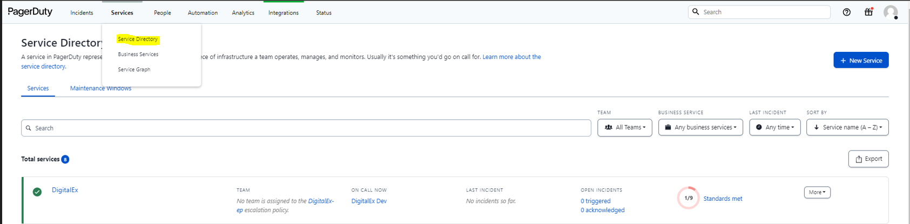Open the help question mark icon

pos(846,12)
